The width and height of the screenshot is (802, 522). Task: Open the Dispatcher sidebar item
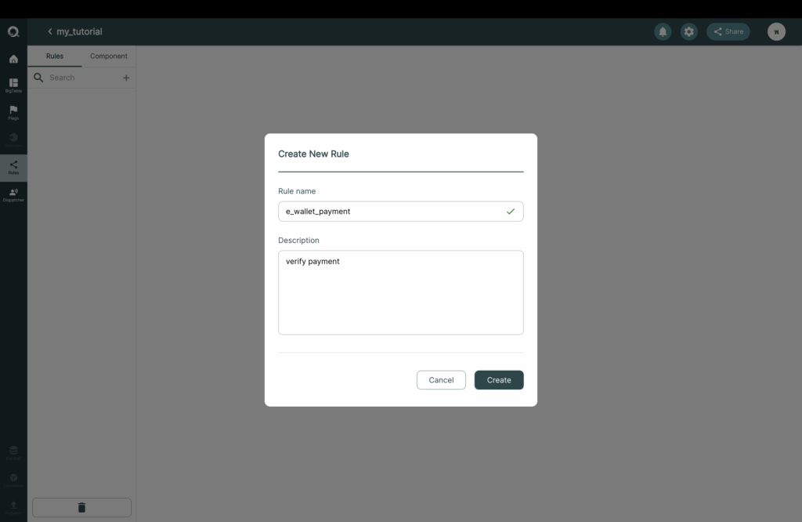tap(13, 194)
